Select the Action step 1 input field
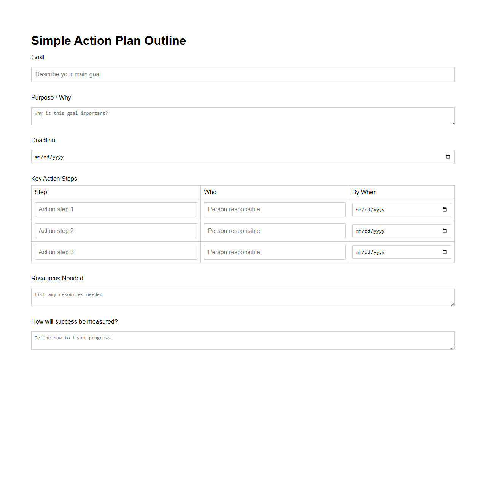The width and height of the screenshot is (486, 494). coord(116,209)
